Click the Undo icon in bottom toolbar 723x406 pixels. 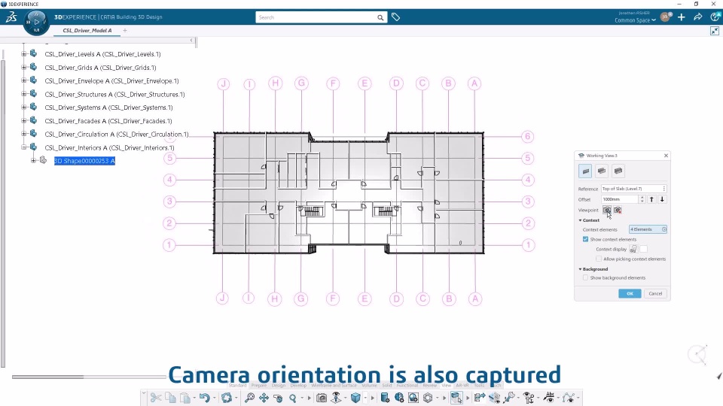[x=204, y=398]
